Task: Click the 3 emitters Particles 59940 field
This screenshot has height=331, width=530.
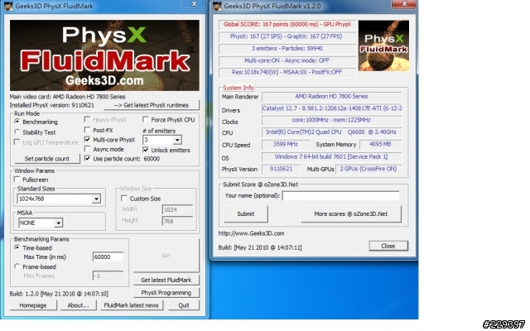Action: pyautogui.click(x=287, y=49)
